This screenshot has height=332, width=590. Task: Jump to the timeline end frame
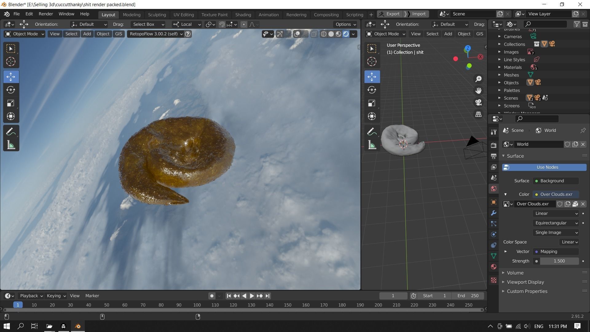267,296
